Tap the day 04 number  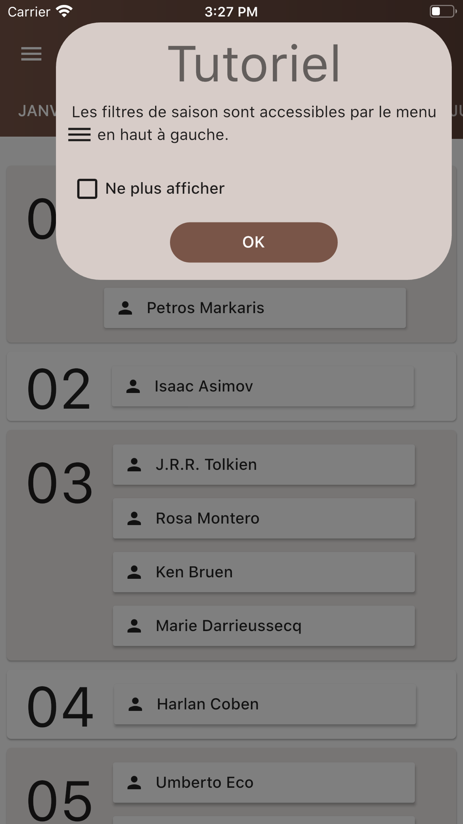coord(60,707)
